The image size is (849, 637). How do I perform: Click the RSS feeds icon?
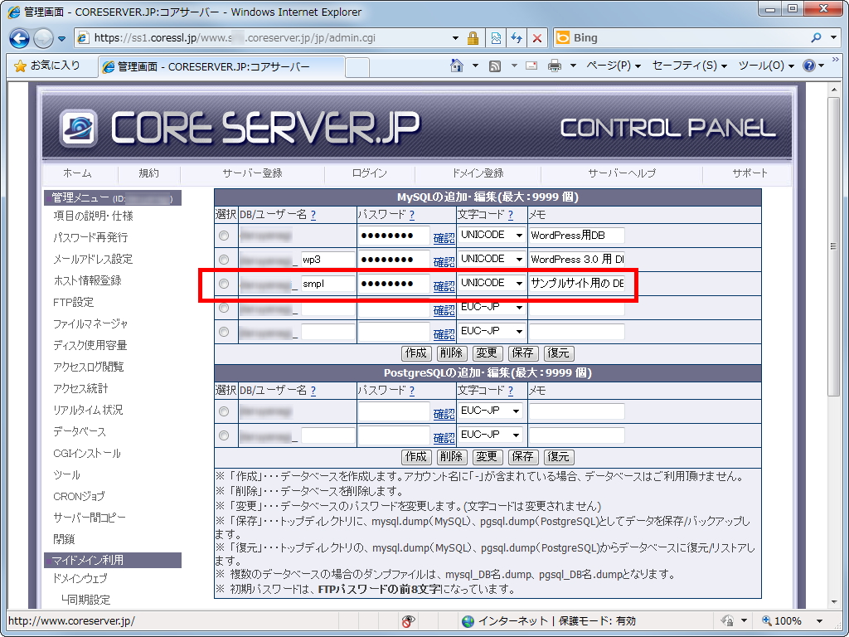(494, 66)
